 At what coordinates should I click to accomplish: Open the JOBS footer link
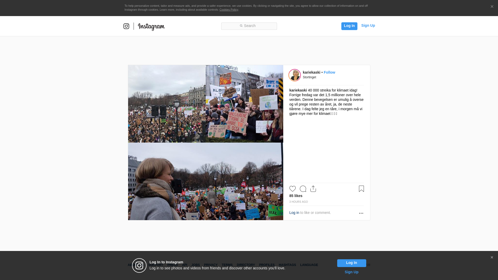click(196, 265)
